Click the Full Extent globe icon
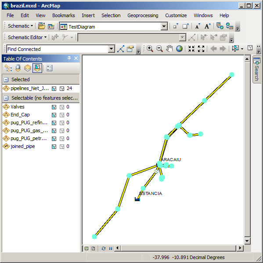Screen dimensions: 263x263 tap(179, 49)
